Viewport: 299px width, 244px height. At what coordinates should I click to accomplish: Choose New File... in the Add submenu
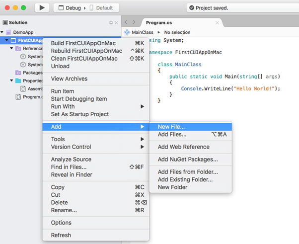191,127
